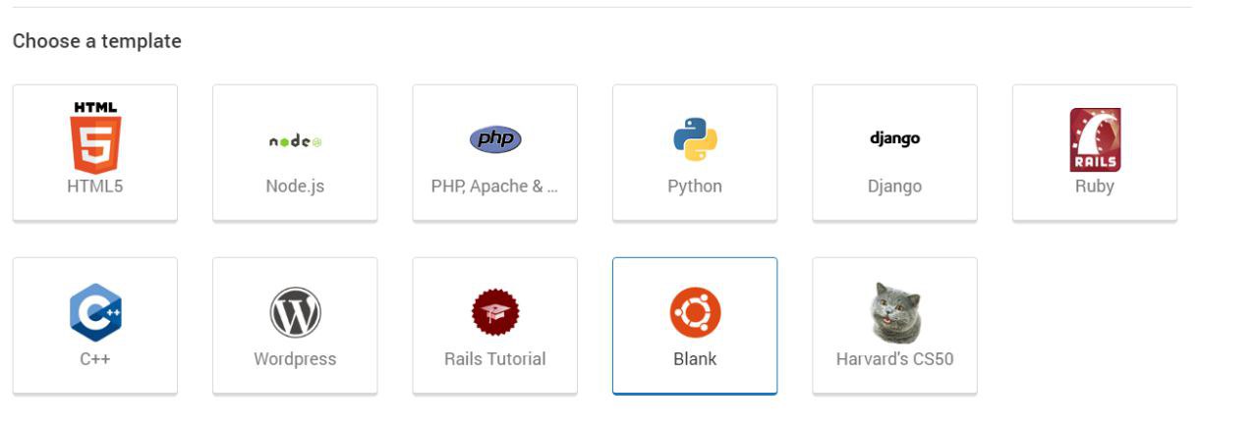1258x428 pixels.
Task: Select the Rails Tutorial graduation seal icon
Action: click(x=495, y=313)
